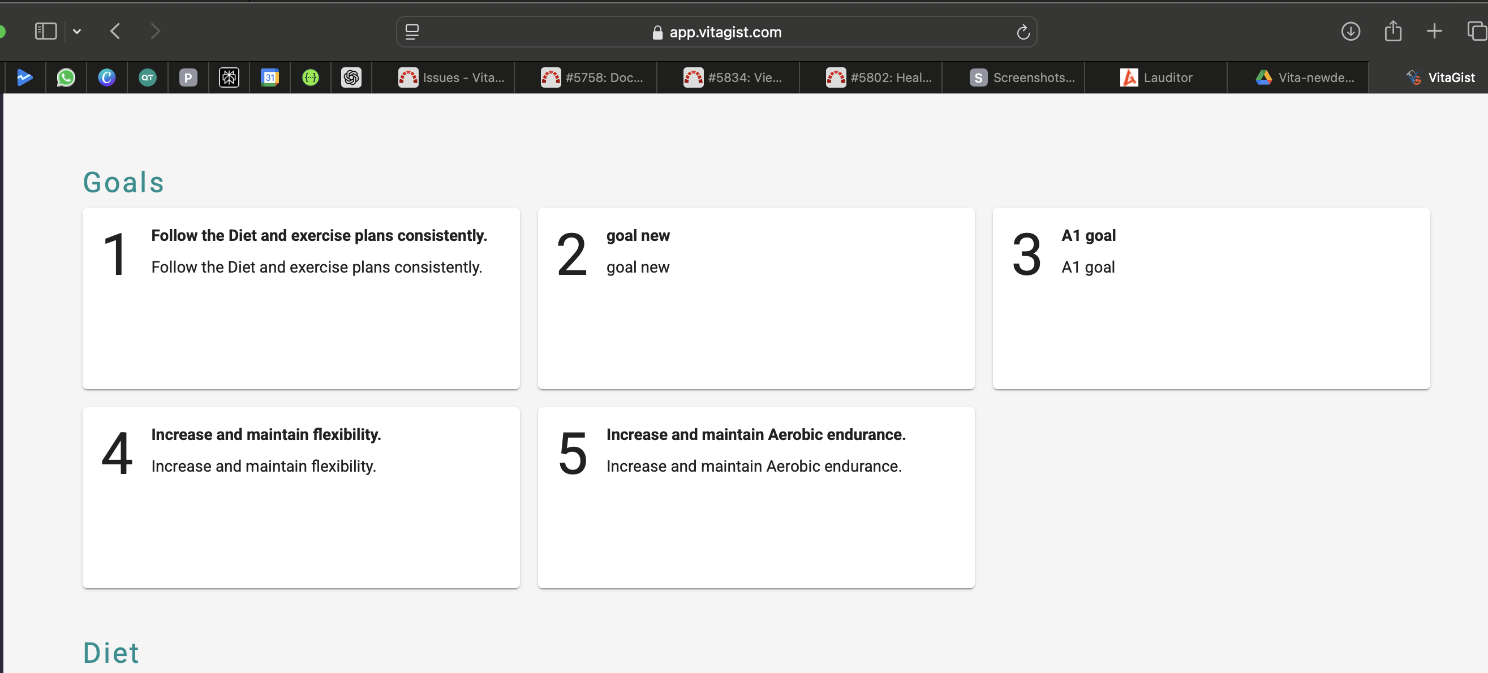Open the Downloads icon in toolbar
Image resolution: width=1488 pixels, height=673 pixels.
tap(1350, 31)
